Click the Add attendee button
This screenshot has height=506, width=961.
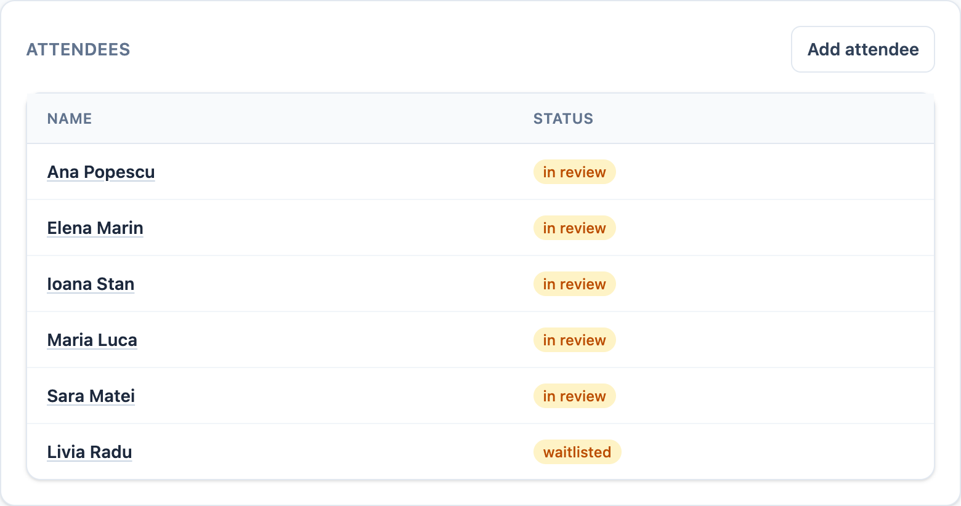862,49
